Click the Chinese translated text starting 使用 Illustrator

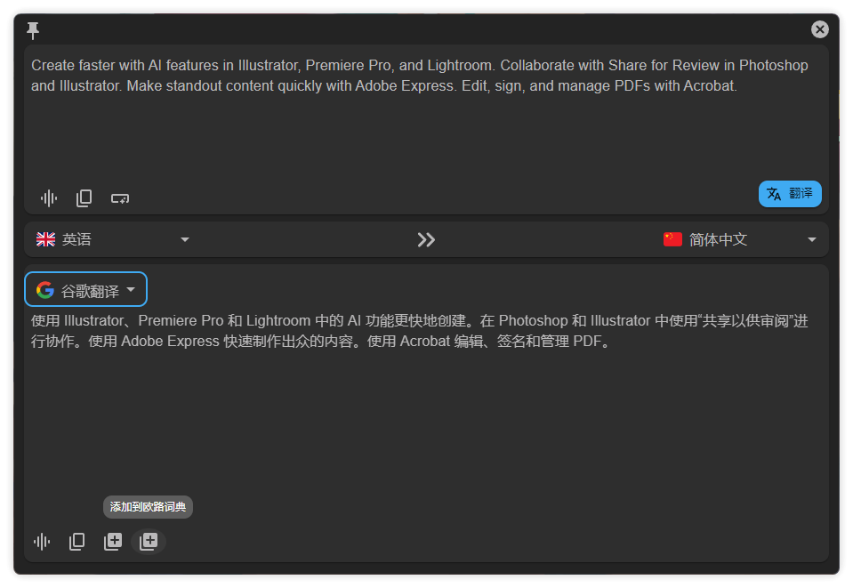[x=419, y=331]
